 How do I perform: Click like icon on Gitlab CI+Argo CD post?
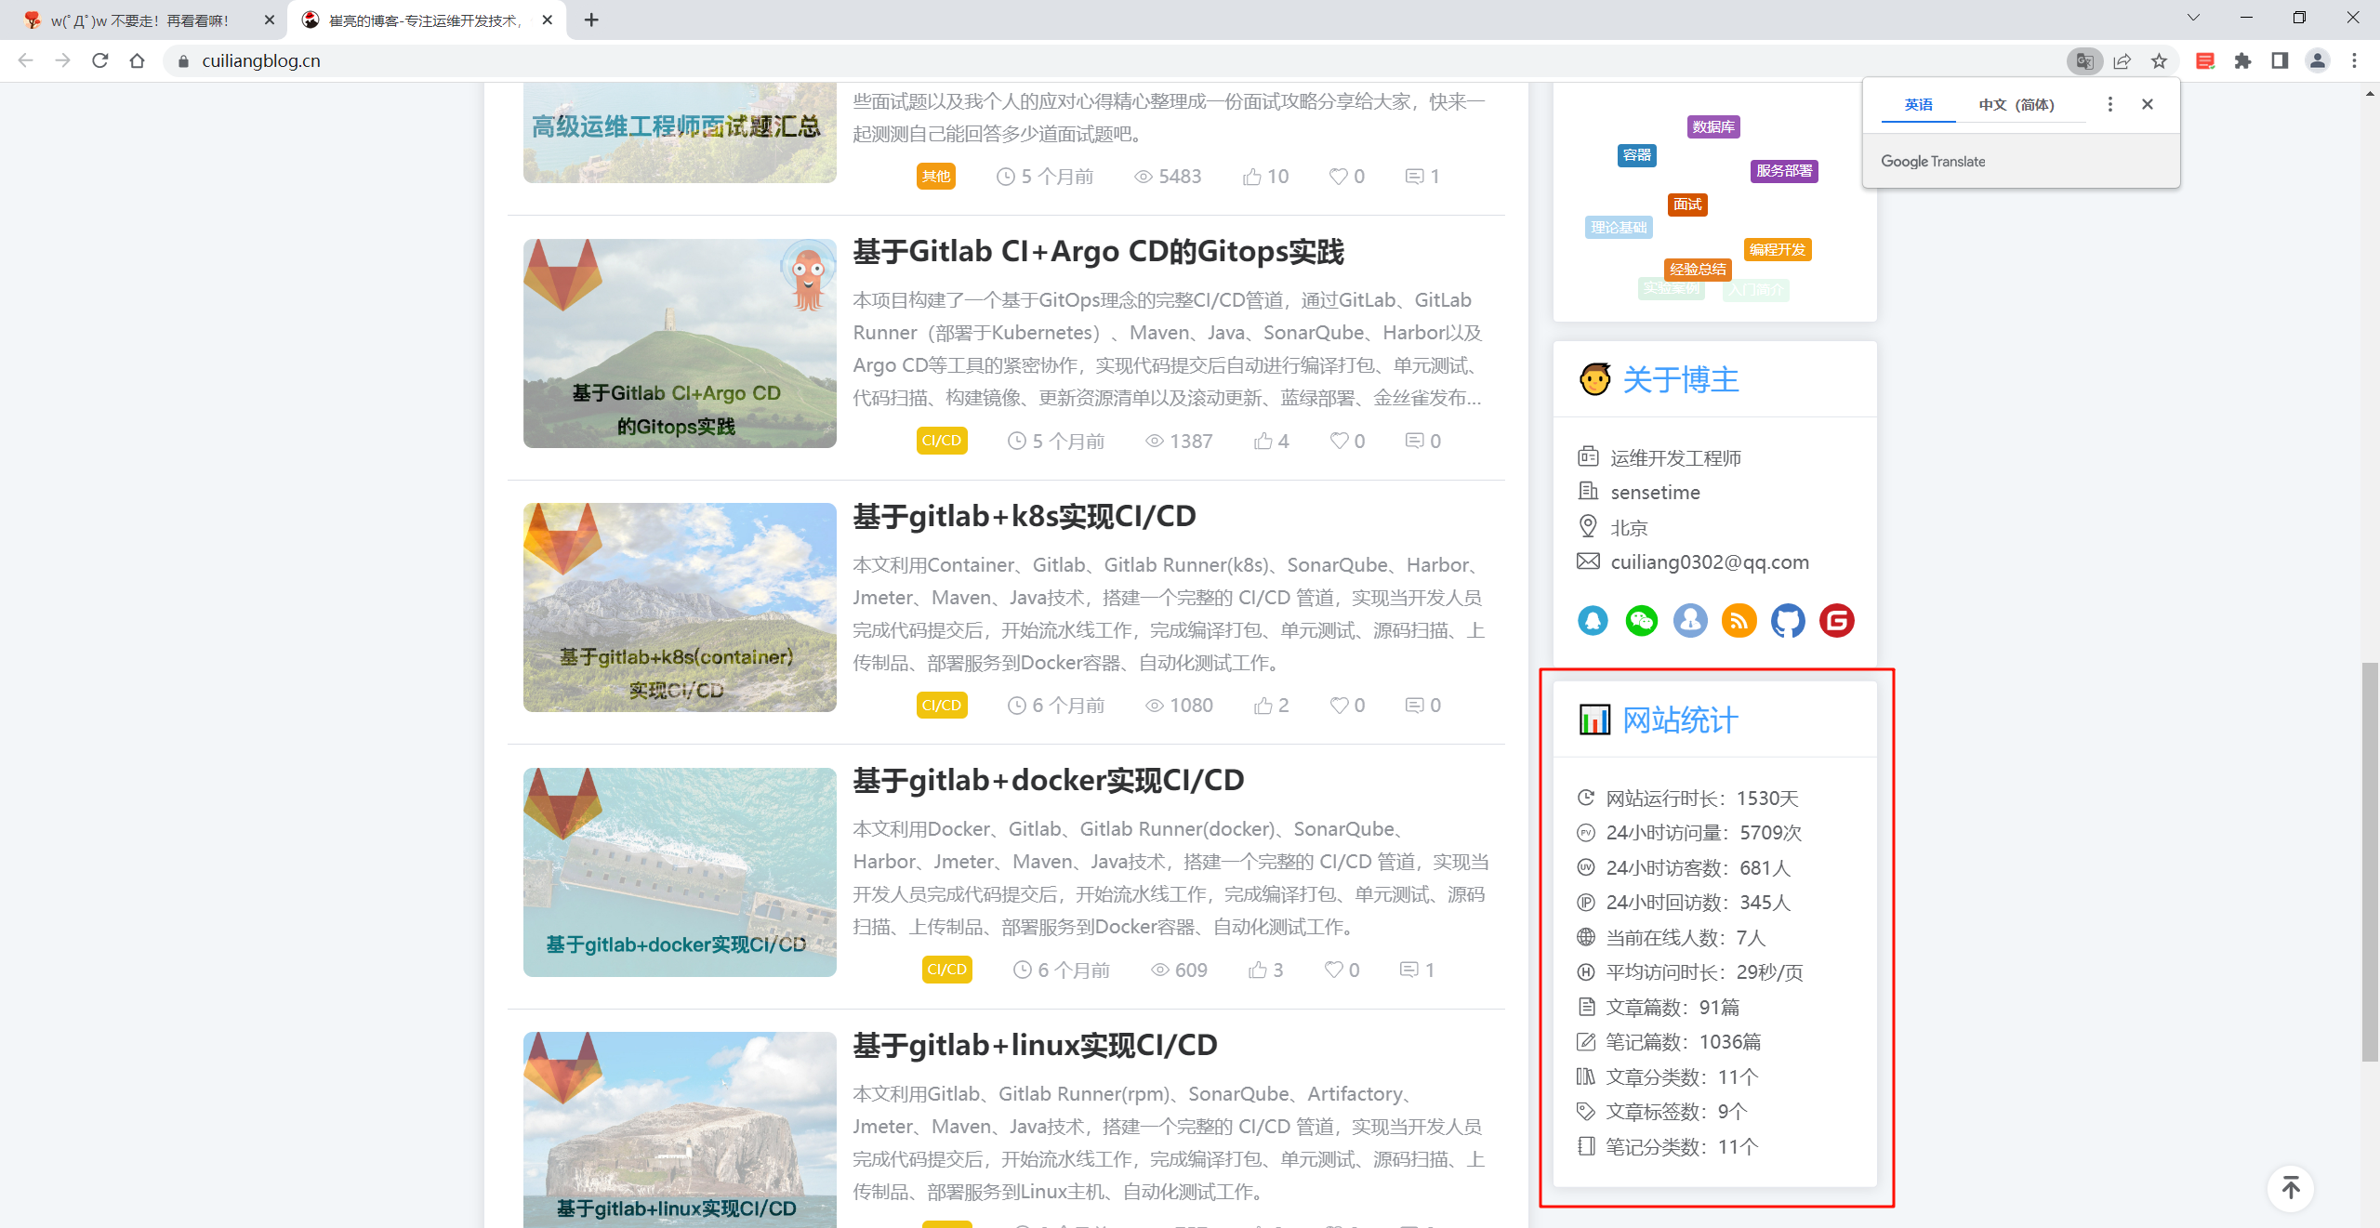[1263, 442]
